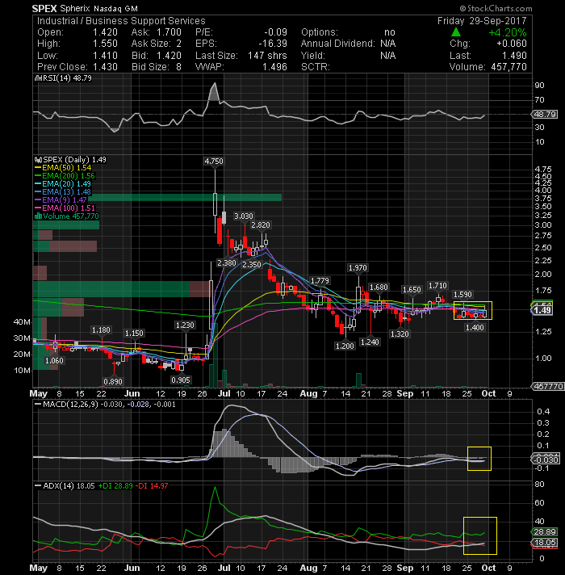
Task: Click the 1.320 low price label
Action: click(x=400, y=334)
